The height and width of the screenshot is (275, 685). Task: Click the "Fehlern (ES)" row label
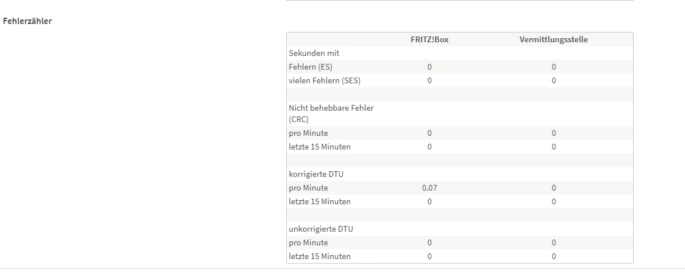310,67
